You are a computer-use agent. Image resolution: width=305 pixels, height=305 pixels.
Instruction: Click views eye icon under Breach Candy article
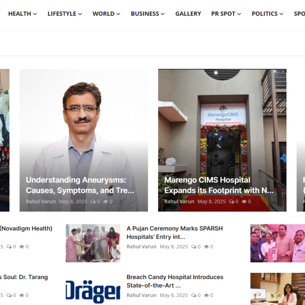pyautogui.click(x=207, y=295)
